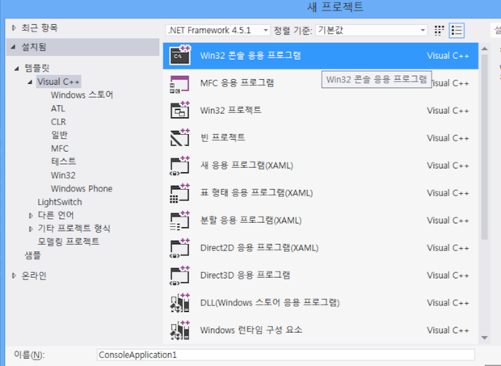Select the Visual C++ tree label
Image resolution: width=501 pixels, height=366 pixels.
[x=58, y=82]
